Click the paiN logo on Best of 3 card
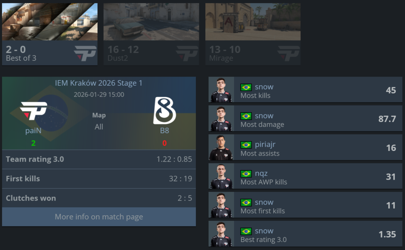The width and height of the screenshot is (405, 250). (85, 53)
